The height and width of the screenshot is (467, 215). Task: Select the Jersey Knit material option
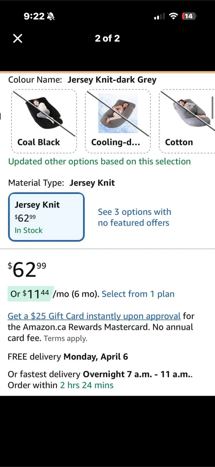coord(46,217)
